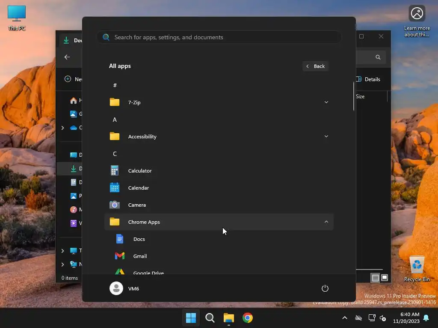Viewport: 438px width, 328px height.
Task: Click the Start menu search magnifier icon
Action: (106, 37)
